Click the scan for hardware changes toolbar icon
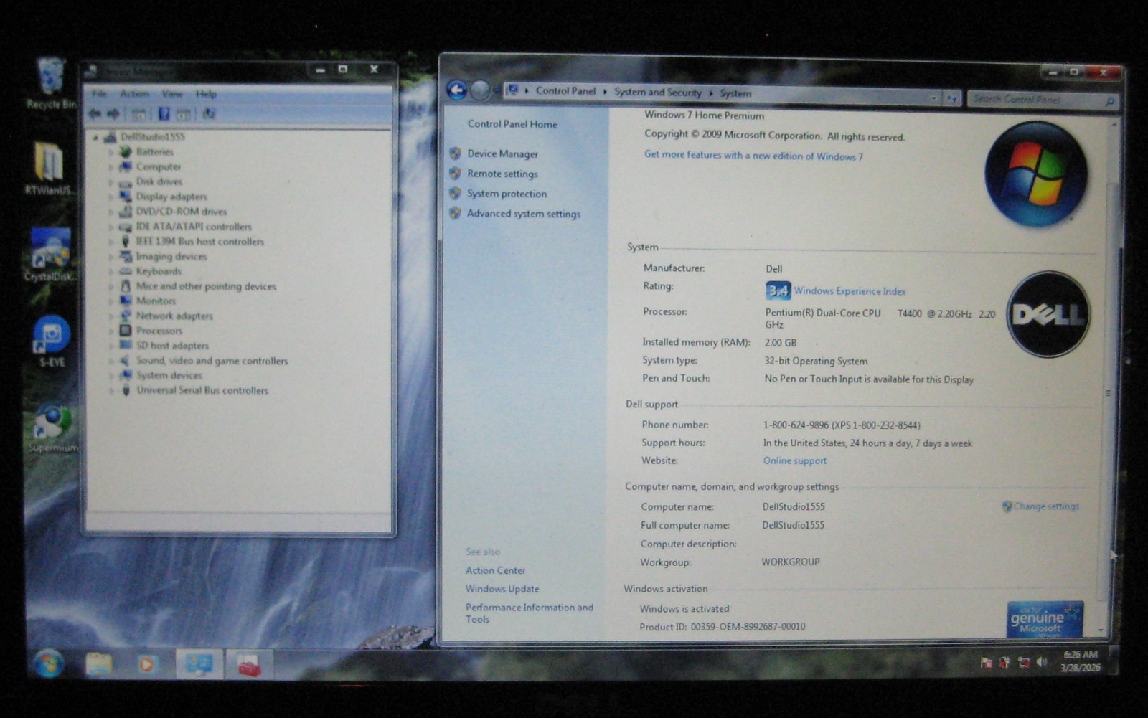This screenshot has height=718, width=1148. [209, 113]
